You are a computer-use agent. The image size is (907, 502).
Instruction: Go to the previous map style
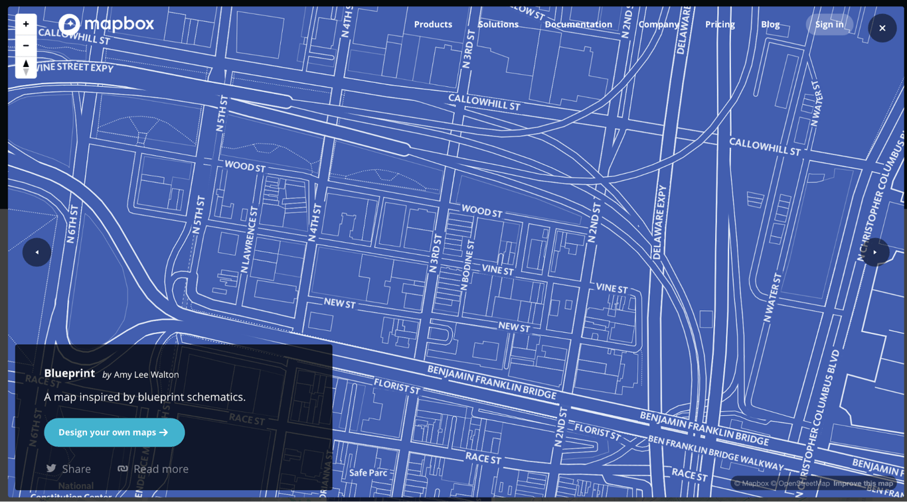pyautogui.click(x=37, y=252)
